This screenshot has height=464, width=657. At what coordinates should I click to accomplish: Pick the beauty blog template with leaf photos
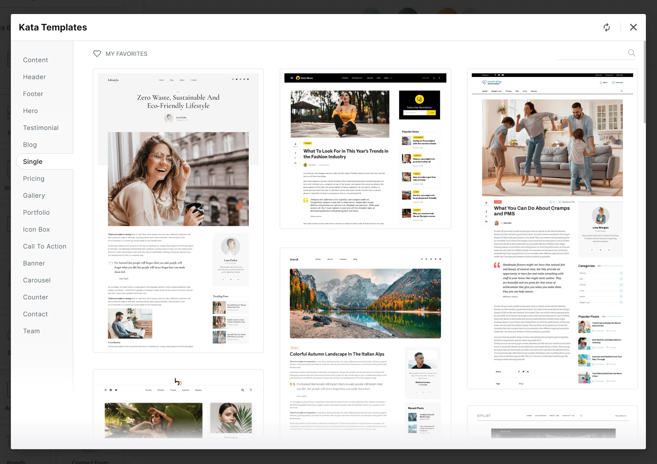(178, 404)
